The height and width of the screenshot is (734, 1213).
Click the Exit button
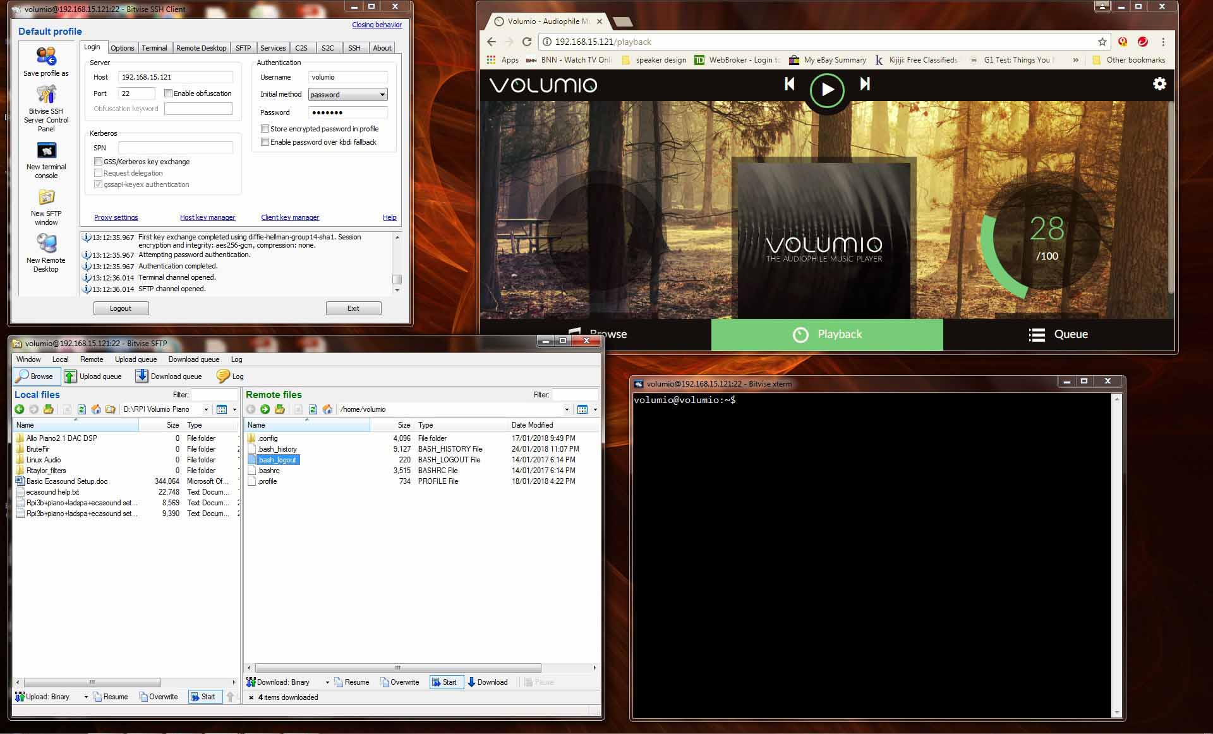pyautogui.click(x=353, y=308)
